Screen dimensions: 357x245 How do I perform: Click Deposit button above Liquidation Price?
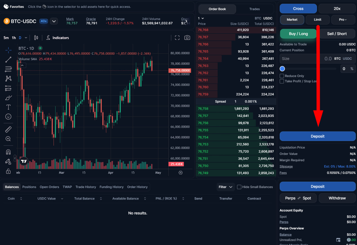click(x=318, y=136)
